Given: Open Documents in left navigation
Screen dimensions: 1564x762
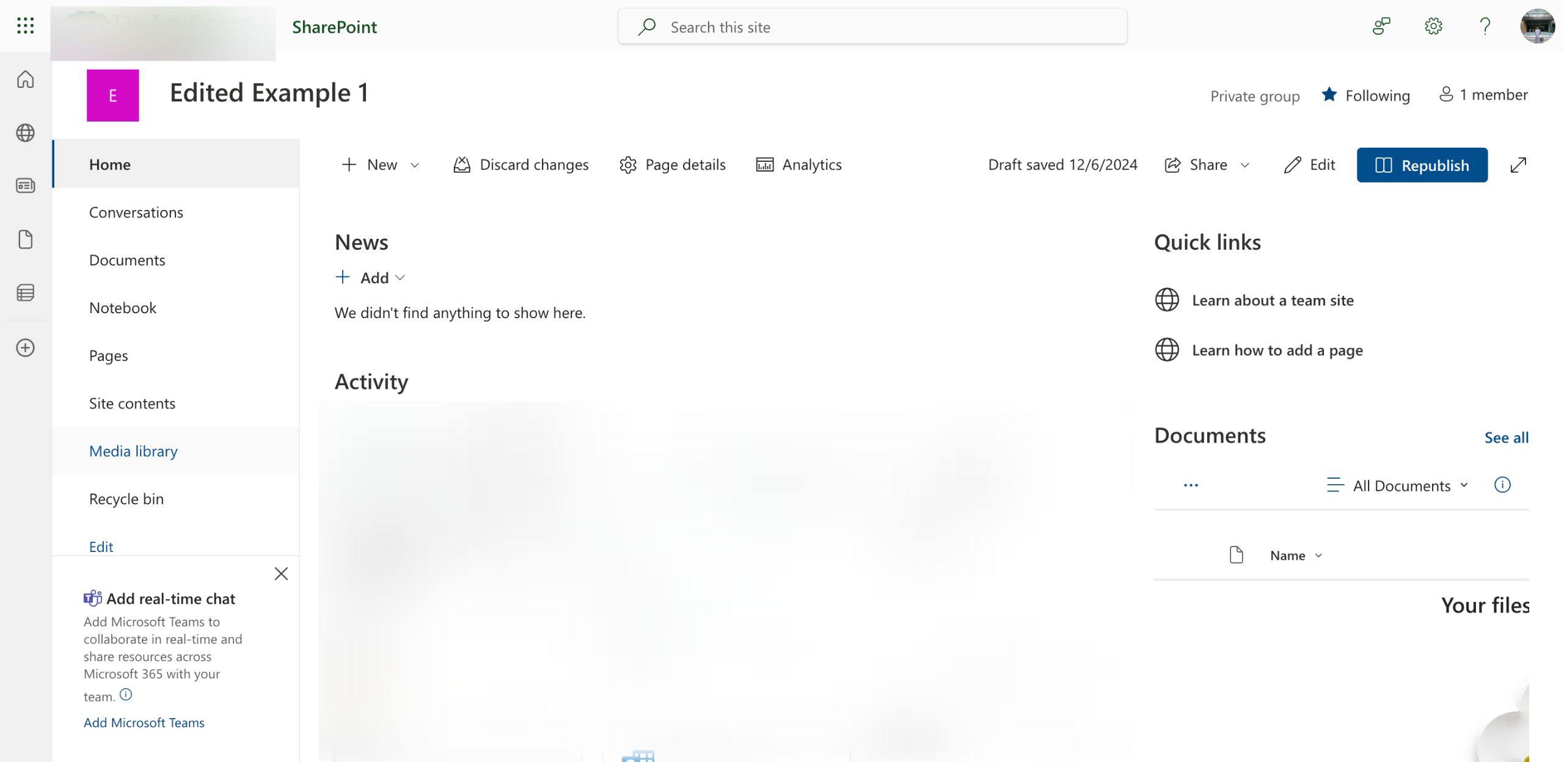Looking at the screenshot, I should pyautogui.click(x=176, y=259).
